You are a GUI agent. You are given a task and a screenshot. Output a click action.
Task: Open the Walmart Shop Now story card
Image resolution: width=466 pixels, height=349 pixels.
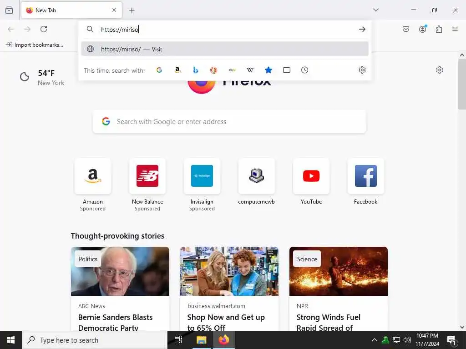point(229,289)
